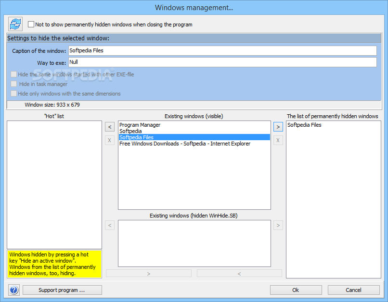Screen dimensions: 388x302
Task: Check 'Hide in task manager' option
Action: [x=13, y=84]
